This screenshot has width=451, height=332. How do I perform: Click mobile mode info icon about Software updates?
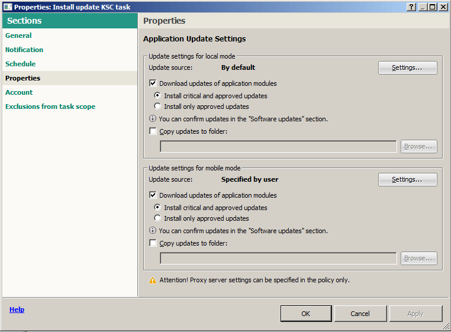coord(153,230)
